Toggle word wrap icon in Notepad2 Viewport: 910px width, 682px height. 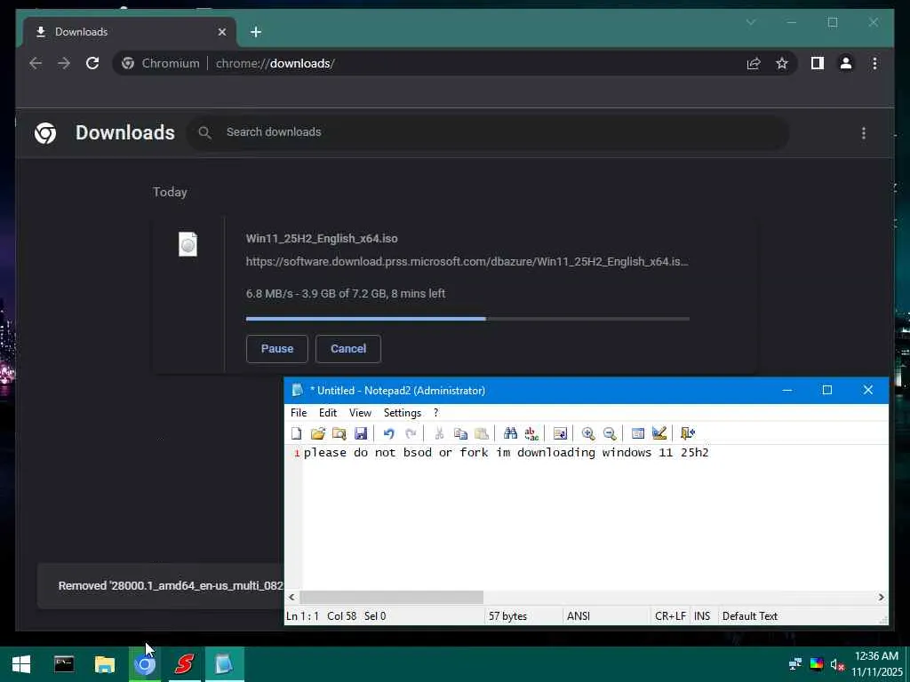point(560,433)
